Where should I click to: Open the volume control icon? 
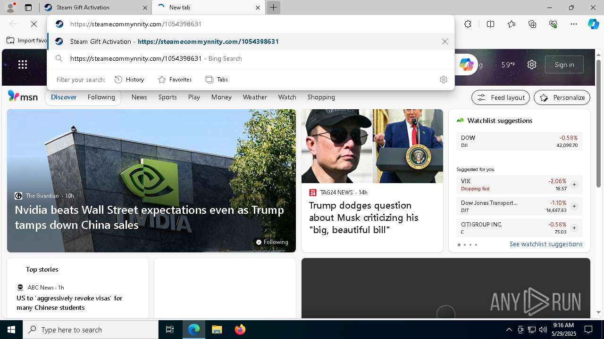coord(543,330)
